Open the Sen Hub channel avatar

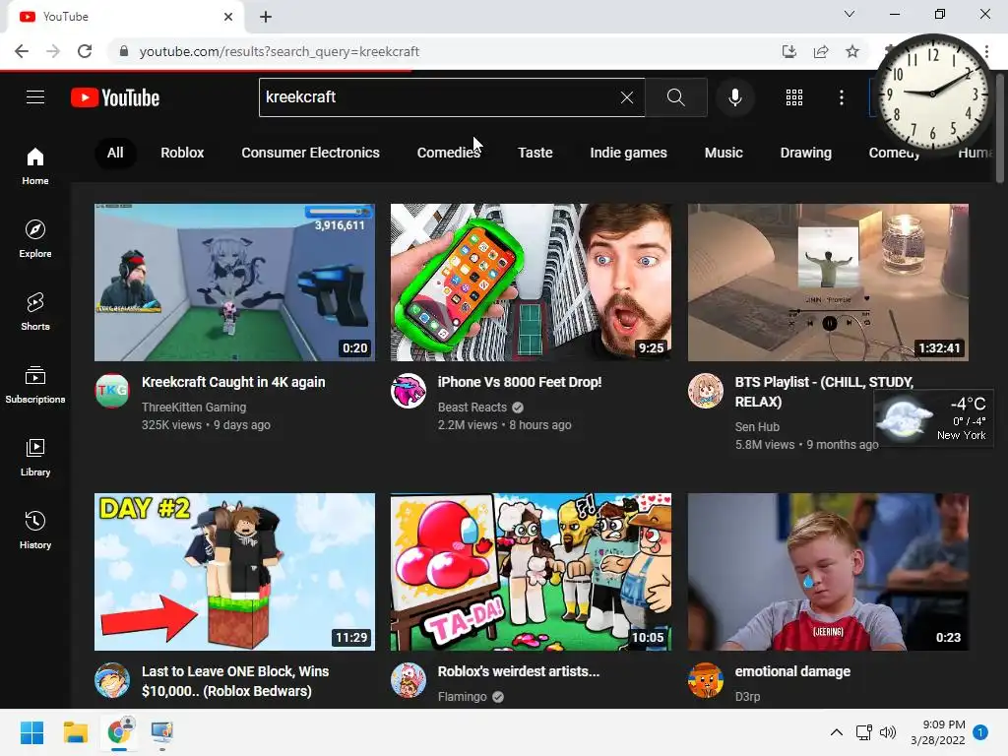point(705,391)
